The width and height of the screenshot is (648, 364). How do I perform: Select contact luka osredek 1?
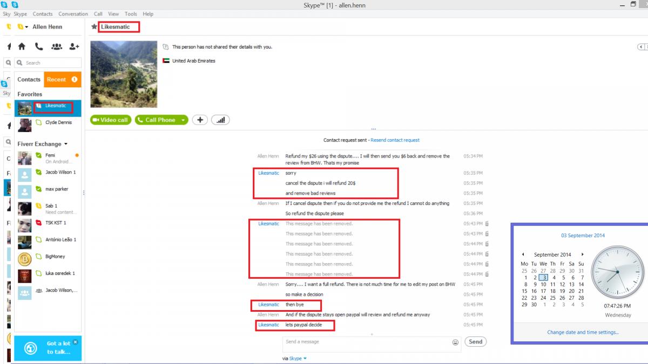48,276
